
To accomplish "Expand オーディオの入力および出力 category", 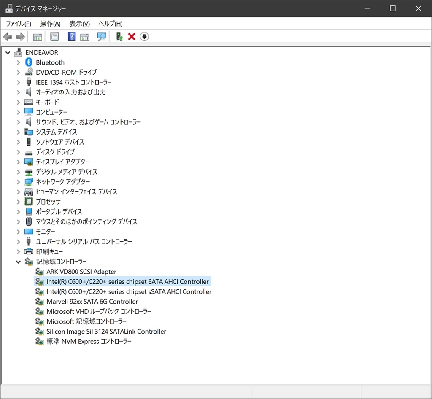I will 18,92.
